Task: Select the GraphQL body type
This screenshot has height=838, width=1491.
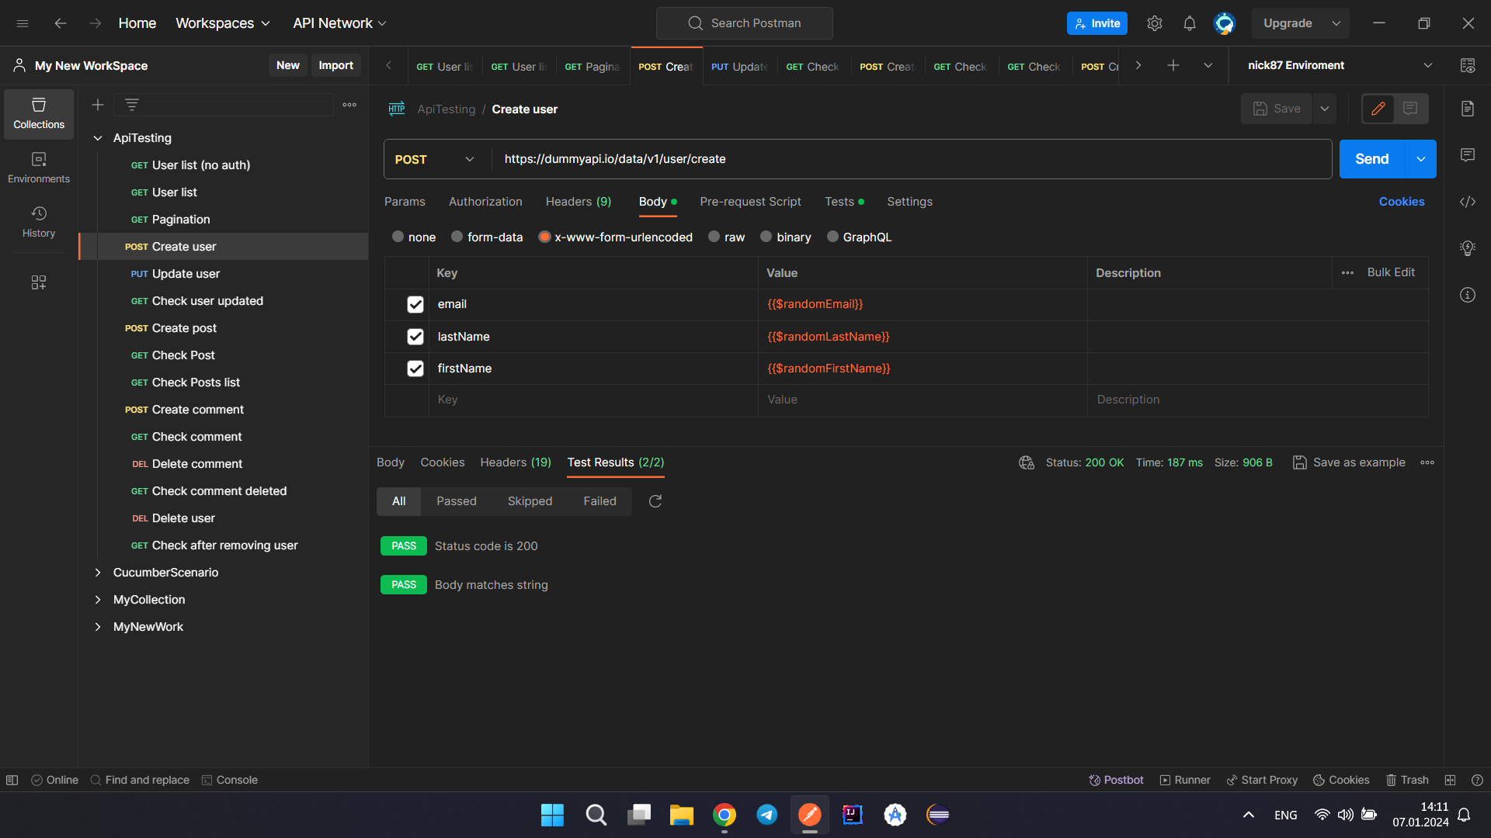Action: click(833, 237)
